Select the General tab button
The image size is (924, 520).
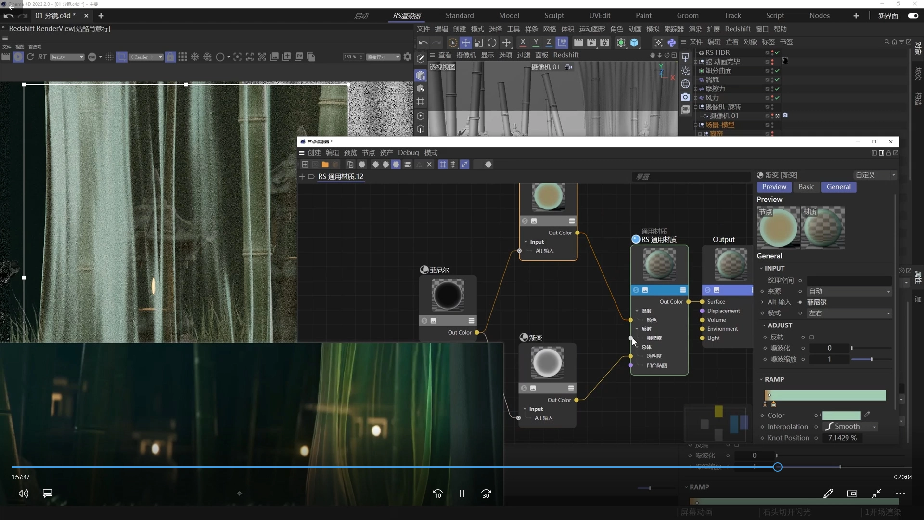click(x=838, y=187)
